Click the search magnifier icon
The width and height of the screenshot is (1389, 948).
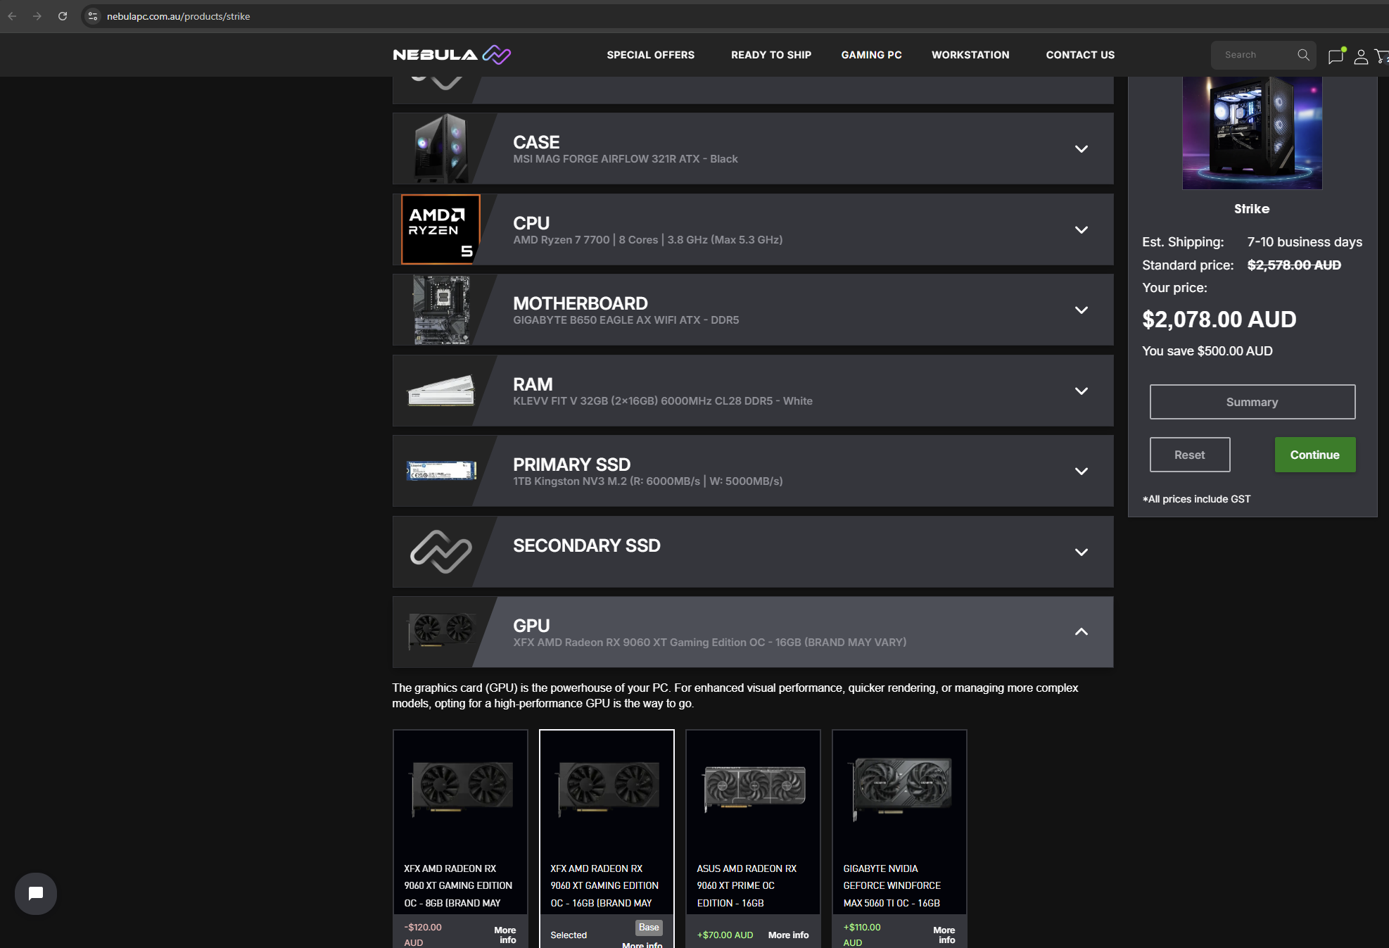click(1303, 55)
